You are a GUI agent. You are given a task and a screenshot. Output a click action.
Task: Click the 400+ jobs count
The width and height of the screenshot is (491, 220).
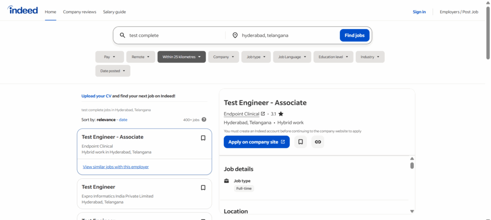[191, 120]
